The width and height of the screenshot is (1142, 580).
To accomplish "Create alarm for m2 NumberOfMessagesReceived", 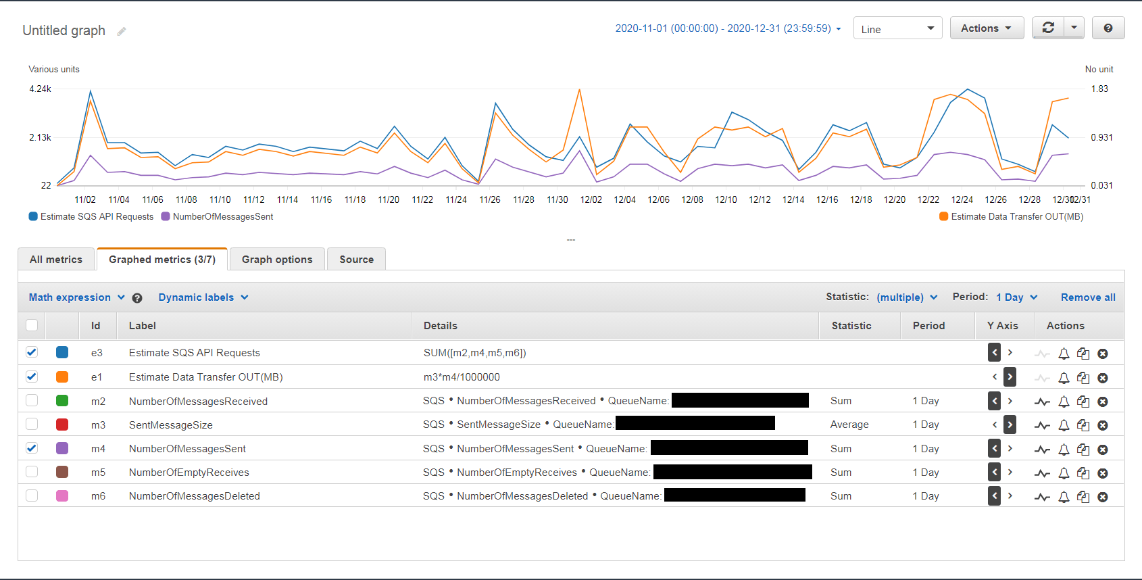I will tap(1064, 402).
